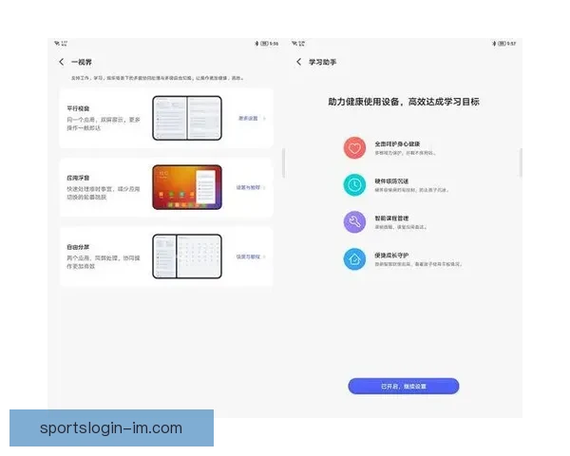The height and width of the screenshot is (456, 570).
Task: Tap the purple wrench icon
Action: [x=354, y=221]
